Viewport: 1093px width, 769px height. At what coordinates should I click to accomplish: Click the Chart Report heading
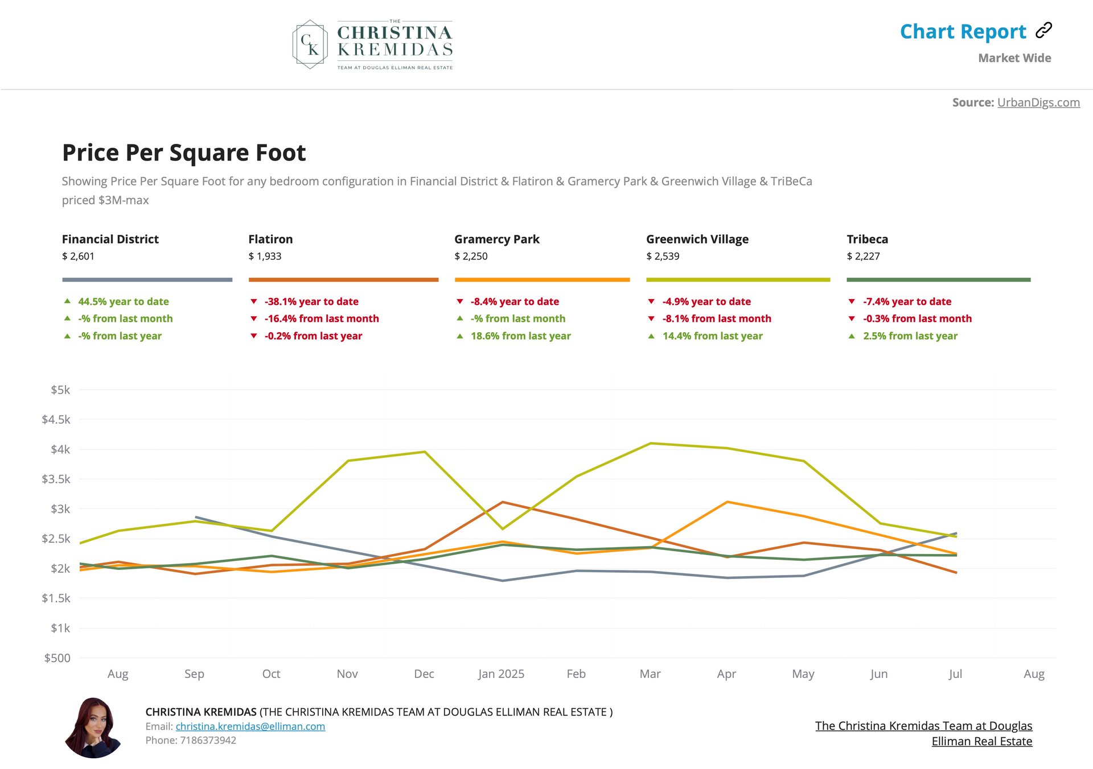pos(963,31)
